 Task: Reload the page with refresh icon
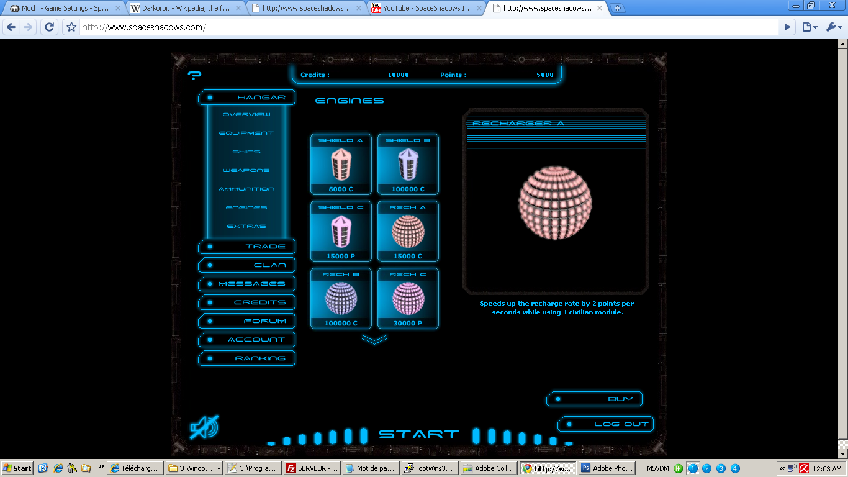point(50,27)
